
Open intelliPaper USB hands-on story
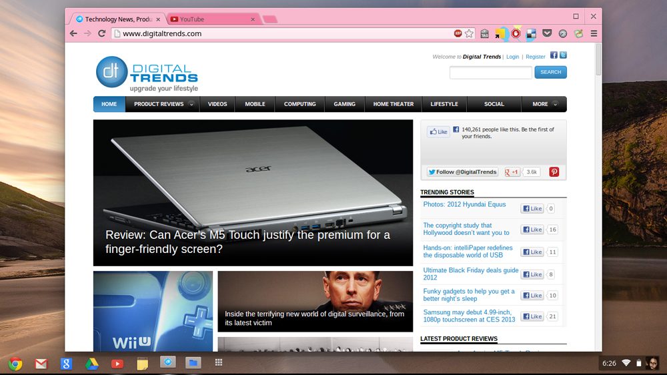(468, 252)
